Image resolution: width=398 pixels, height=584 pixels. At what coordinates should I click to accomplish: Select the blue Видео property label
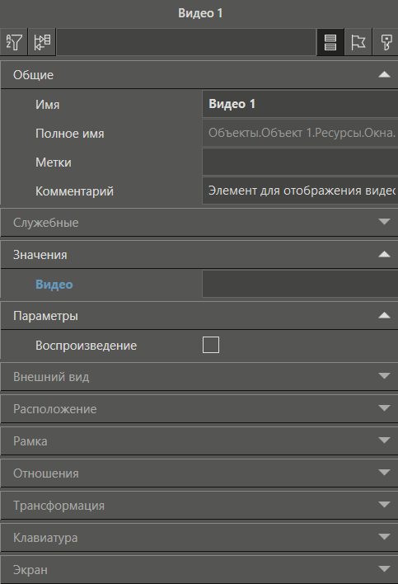click(x=54, y=285)
